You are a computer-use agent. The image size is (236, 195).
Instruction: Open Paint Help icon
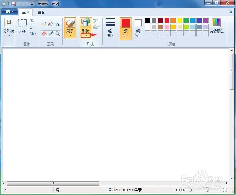tap(231, 12)
